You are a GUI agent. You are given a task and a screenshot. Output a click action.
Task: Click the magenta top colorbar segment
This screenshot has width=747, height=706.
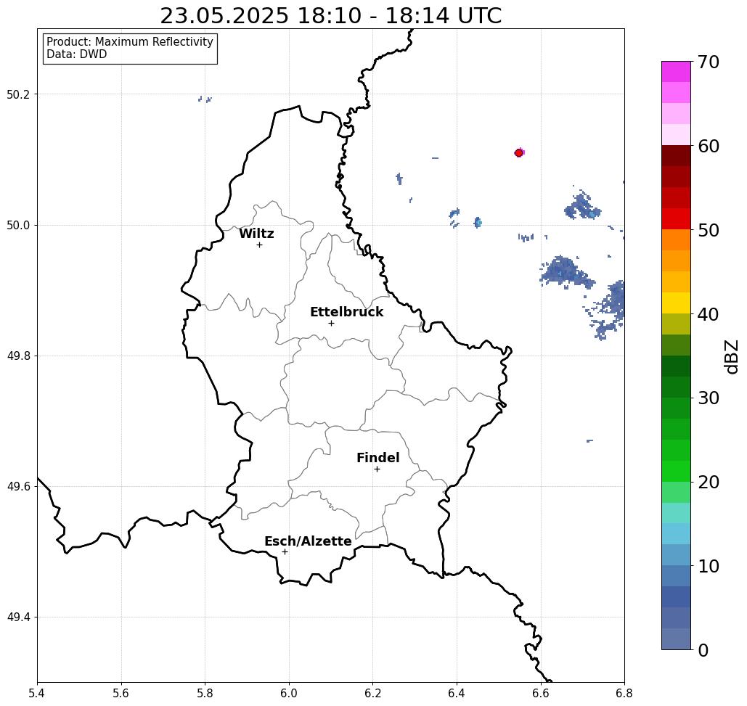676,72
